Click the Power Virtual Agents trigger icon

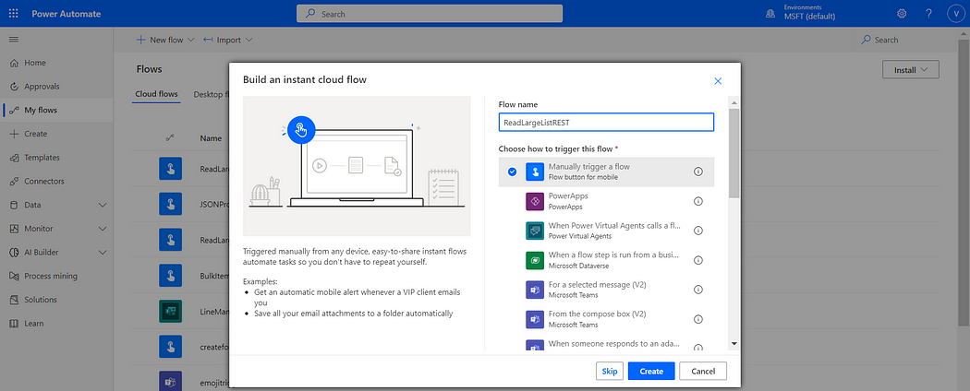[x=535, y=231]
